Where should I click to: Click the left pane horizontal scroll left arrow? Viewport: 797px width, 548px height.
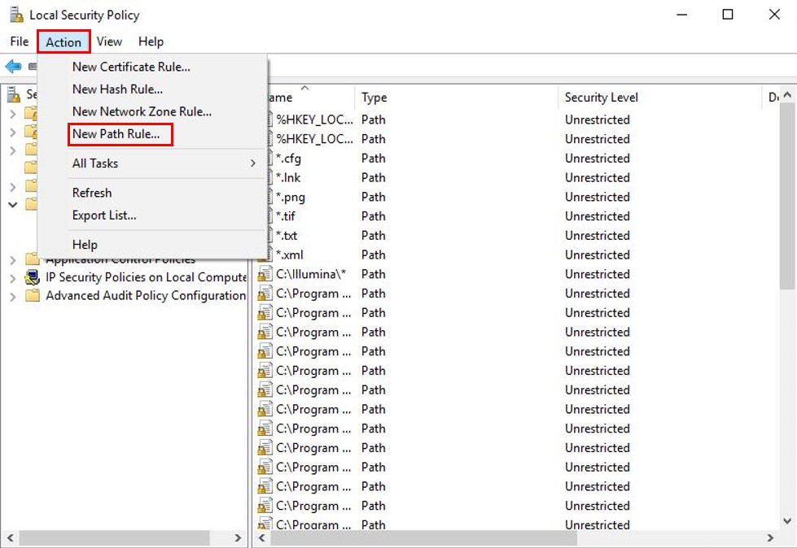tap(10, 538)
